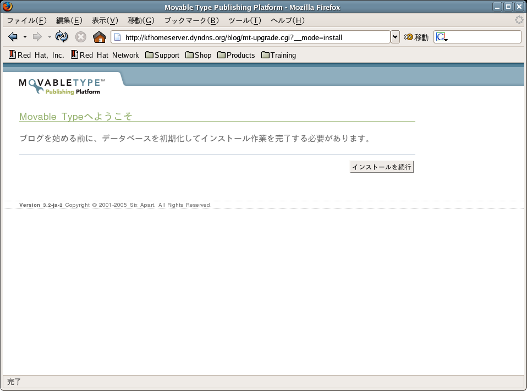Click the activity throbber icon
The width and height of the screenshot is (527, 391).
519,20
